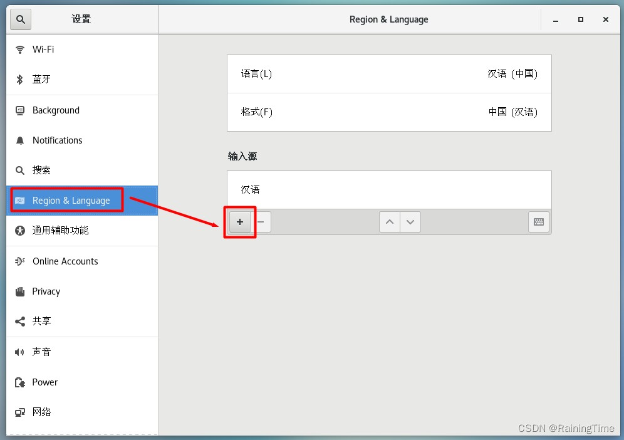The width and height of the screenshot is (624, 440).
Task: Show keyboard layout preview button
Action: pos(539,222)
